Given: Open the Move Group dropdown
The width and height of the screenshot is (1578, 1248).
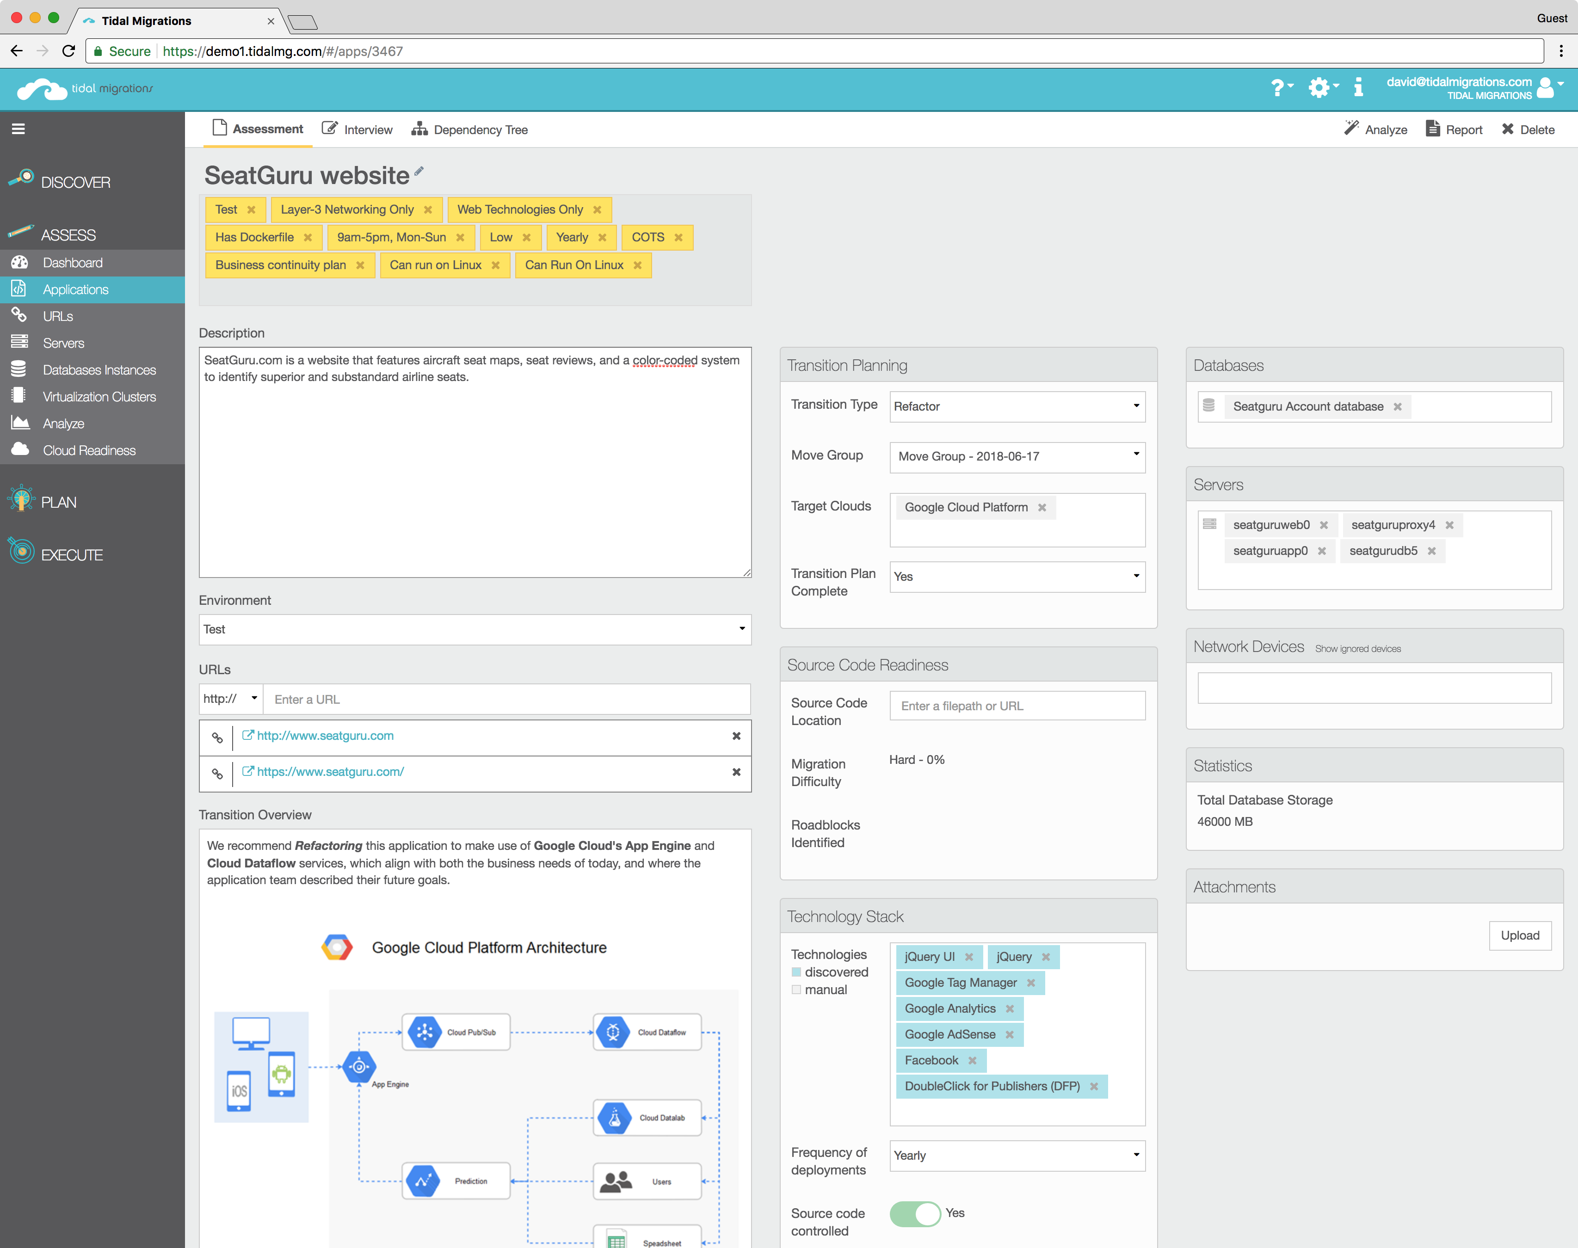Looking at the screenshot, I should [1017, 457].
